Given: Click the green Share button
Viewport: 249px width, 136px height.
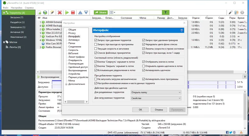Looking at the screenshot, I should coord(101,12).
